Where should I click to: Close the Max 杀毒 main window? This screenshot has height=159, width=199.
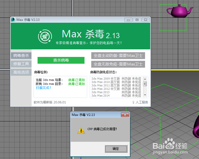[x=146, y=20]
